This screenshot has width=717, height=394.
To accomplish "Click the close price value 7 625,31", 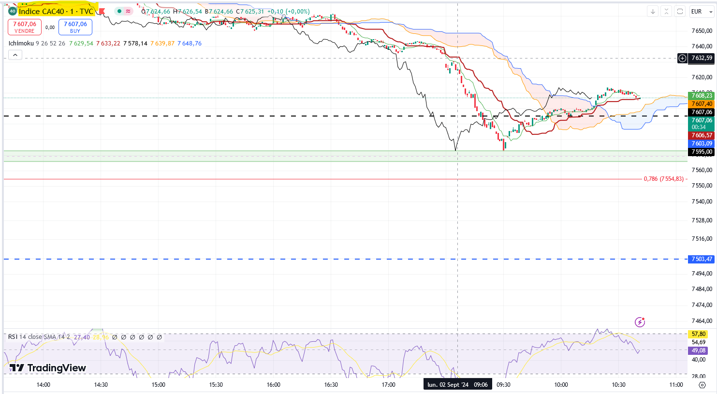I will (x=252, y=12).
